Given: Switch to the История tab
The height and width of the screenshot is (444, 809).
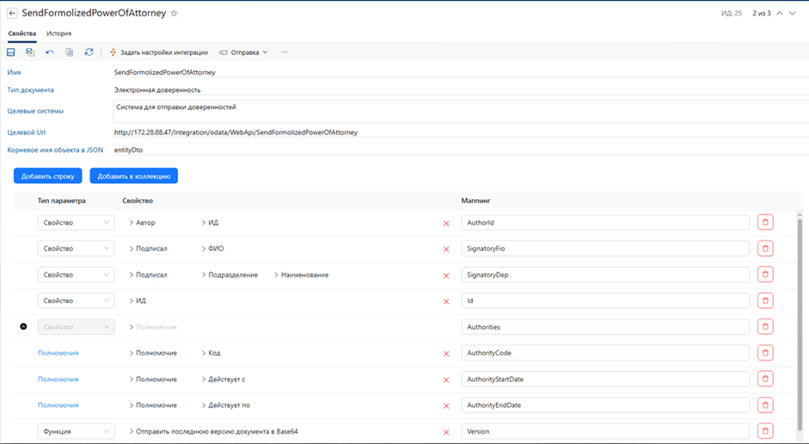Looking at the screenshot, I should click(58, 33).
